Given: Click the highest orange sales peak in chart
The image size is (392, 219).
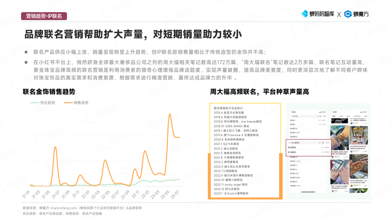Looking at the screenshot, I should (x=170, y=114).
